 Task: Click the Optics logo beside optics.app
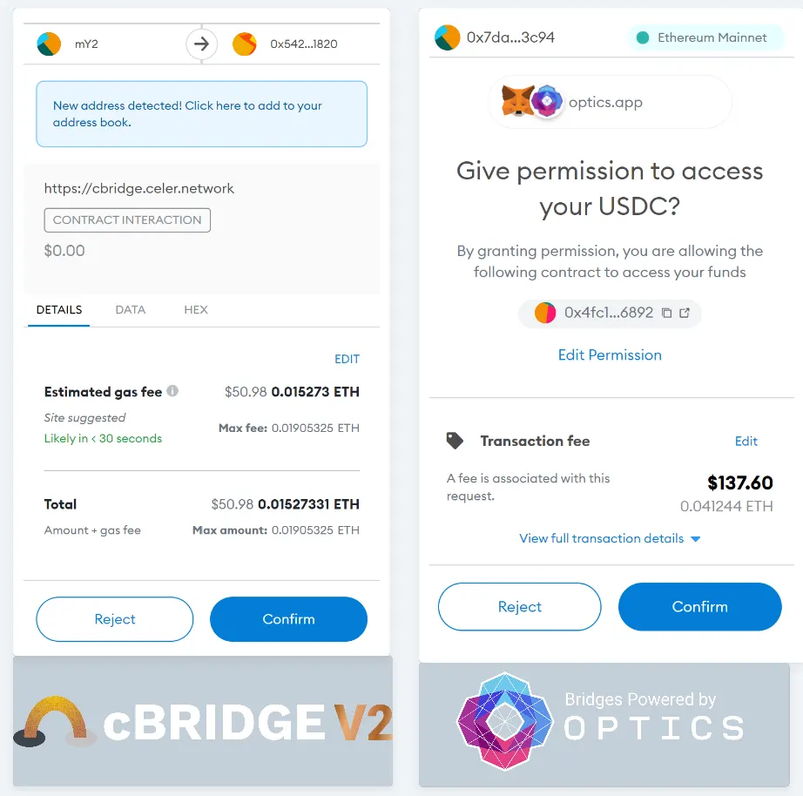click(547, 102)
